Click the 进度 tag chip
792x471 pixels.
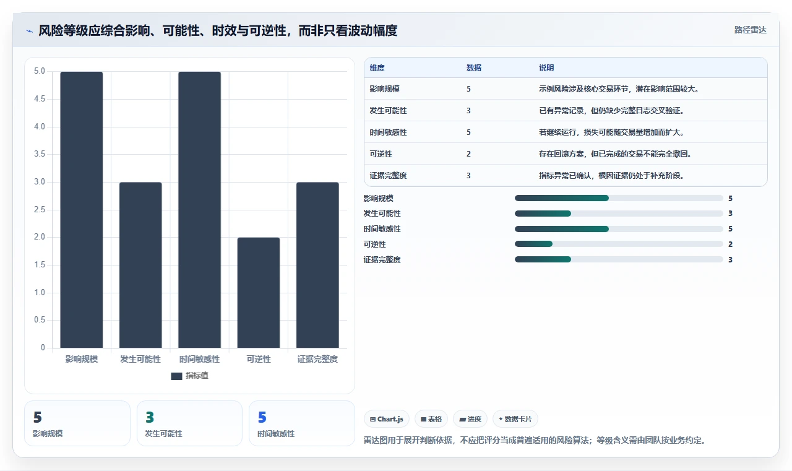point(470,419)
